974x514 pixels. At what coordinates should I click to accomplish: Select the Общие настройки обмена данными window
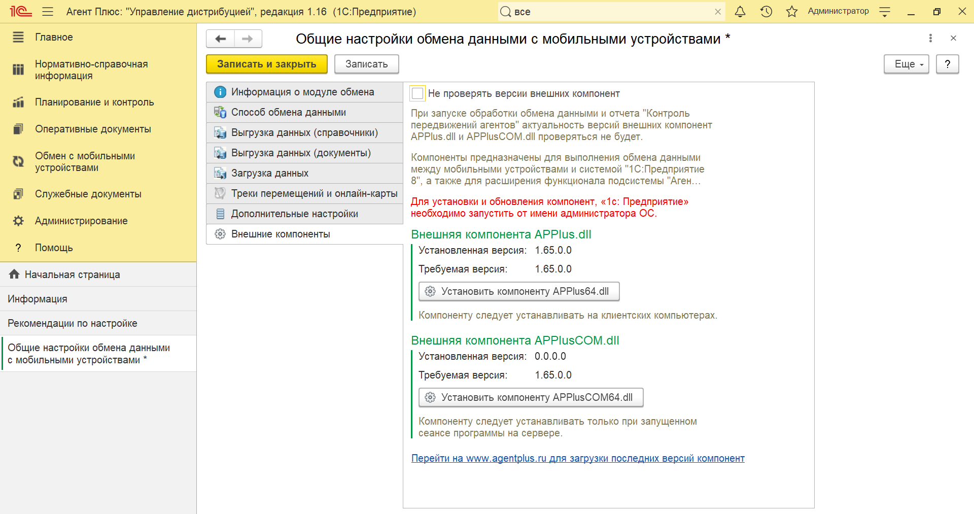(98, 354)
